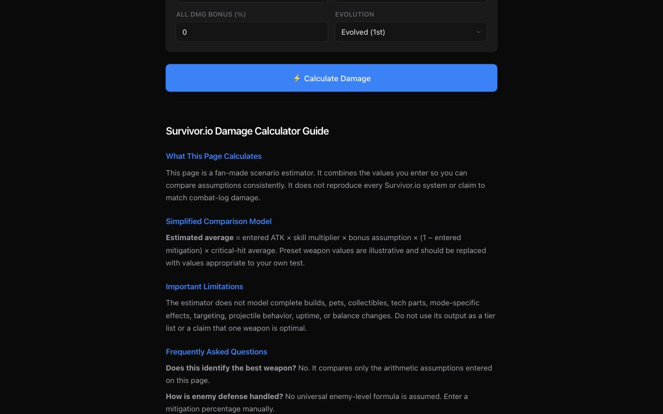Click the paragraph about pets and collectibles
Viewport: 663px width, 414px height.
pyautogui.click(x=331, y=316)
